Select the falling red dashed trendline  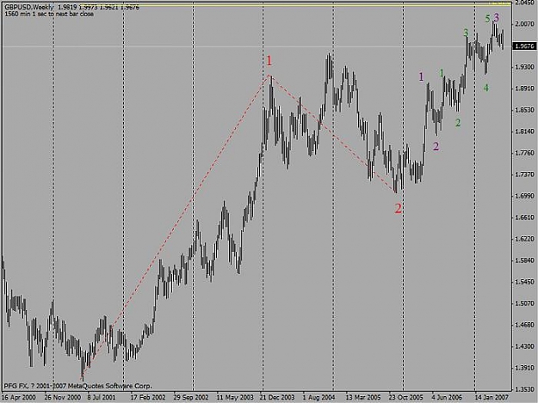pyautogui.click(x=333, y=133)
